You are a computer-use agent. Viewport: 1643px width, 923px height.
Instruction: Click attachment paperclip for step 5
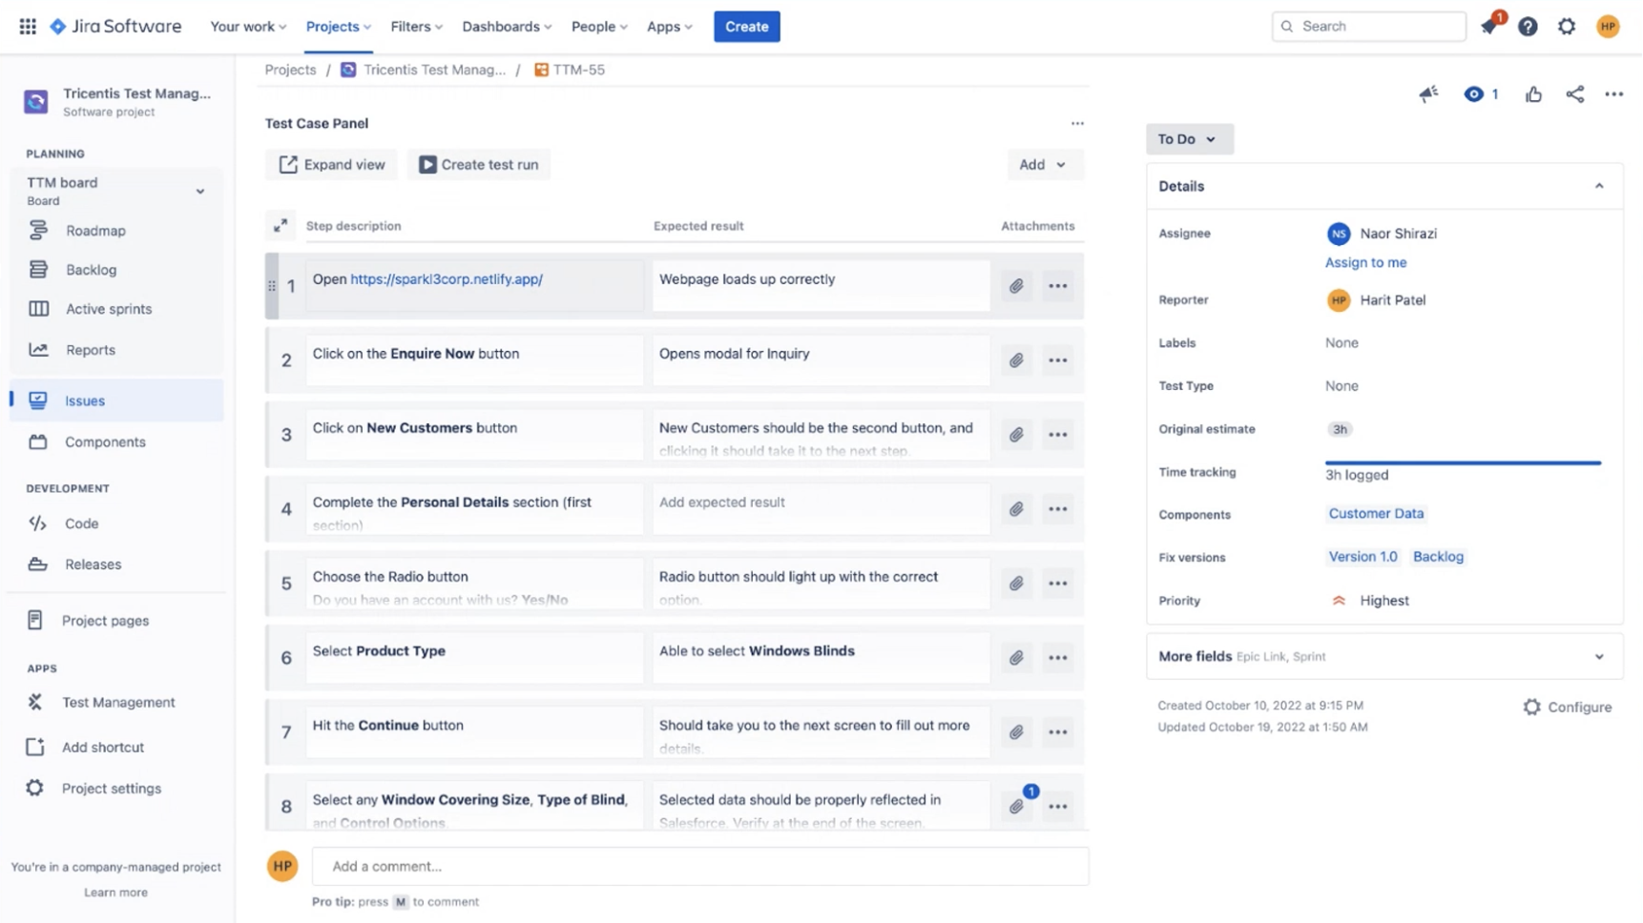[1016, 584]
